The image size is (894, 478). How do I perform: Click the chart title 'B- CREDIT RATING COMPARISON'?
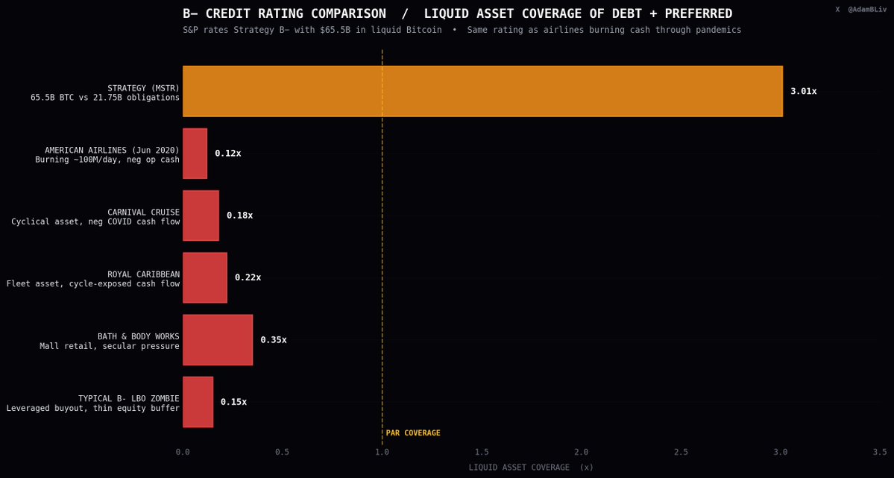[285, 13]
